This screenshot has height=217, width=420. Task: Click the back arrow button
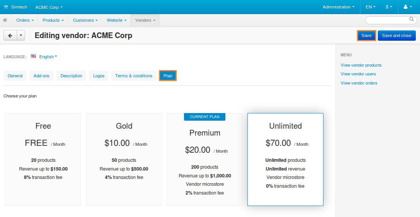tap(10, 35)
